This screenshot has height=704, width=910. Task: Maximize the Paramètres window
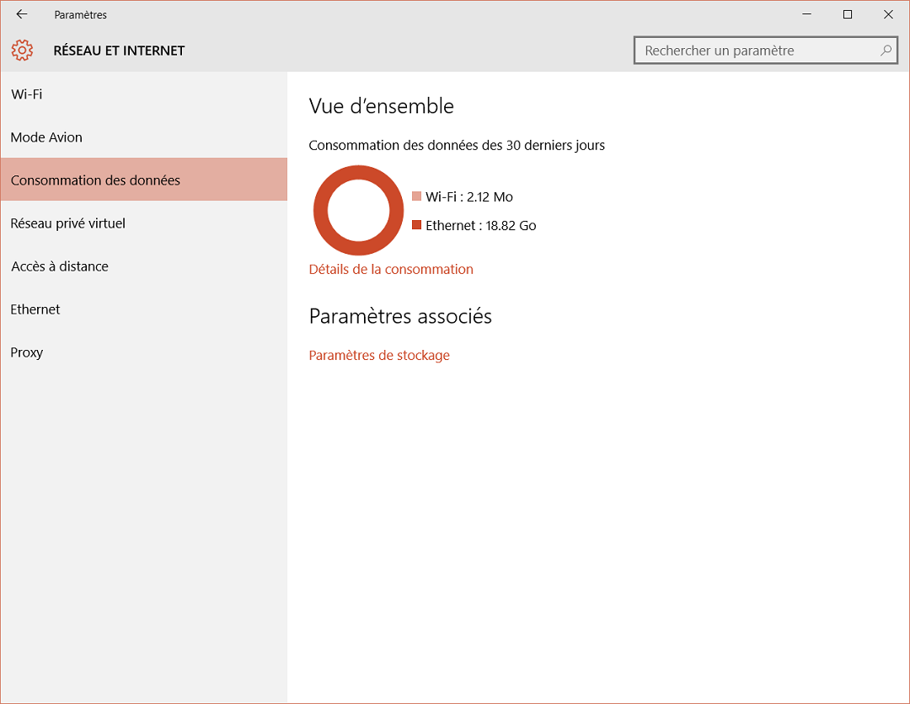[x=848, y=14]
